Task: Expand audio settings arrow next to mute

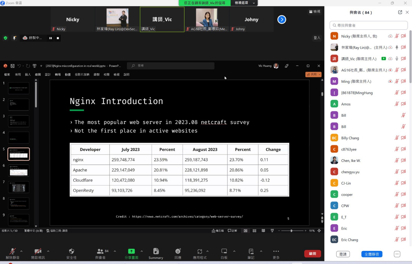Action: coord(21,251)
